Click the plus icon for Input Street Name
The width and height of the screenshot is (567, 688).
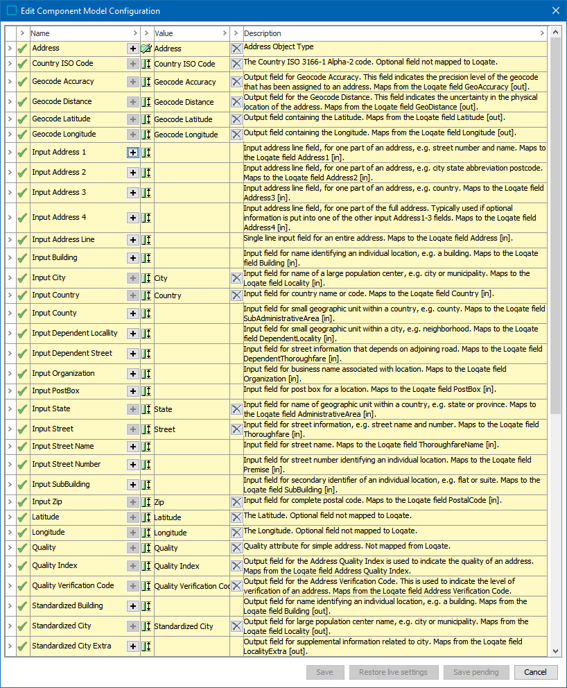(133, 446)
